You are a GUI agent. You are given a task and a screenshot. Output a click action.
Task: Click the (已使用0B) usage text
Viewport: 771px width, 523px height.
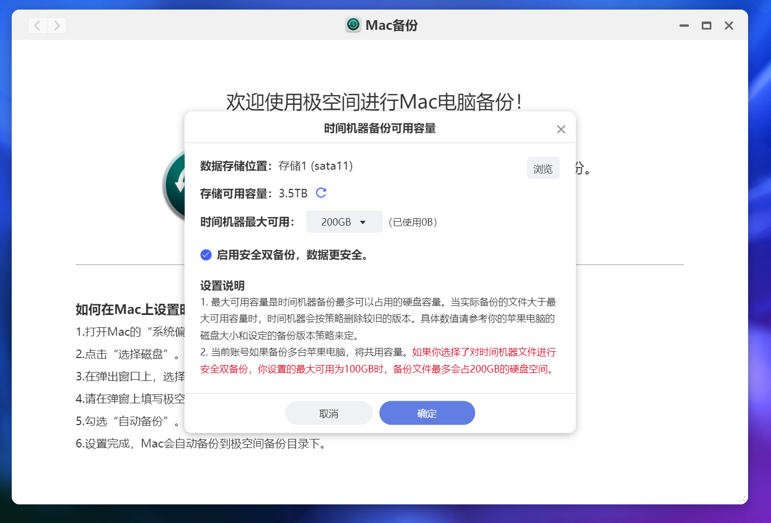413,222
